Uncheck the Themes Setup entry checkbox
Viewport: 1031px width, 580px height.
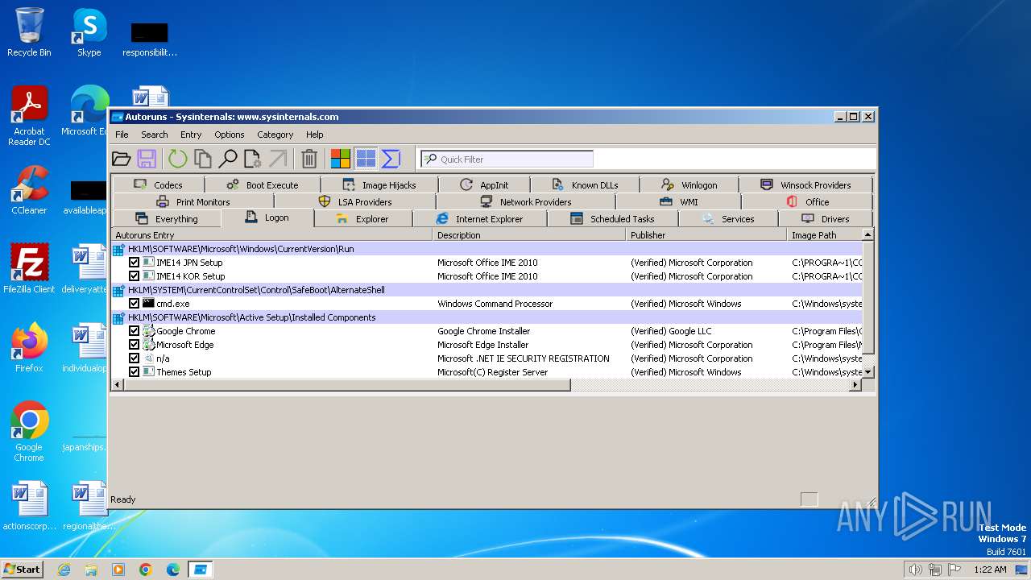(135, 372)
